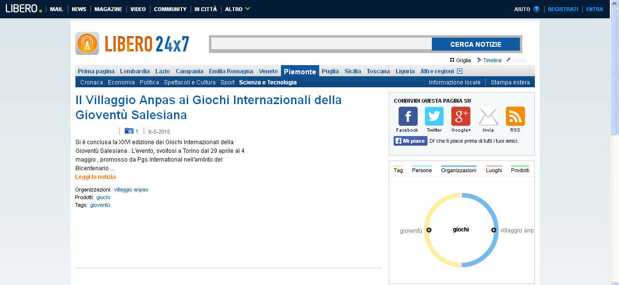Share page via Twitter icon

[434, 116]
